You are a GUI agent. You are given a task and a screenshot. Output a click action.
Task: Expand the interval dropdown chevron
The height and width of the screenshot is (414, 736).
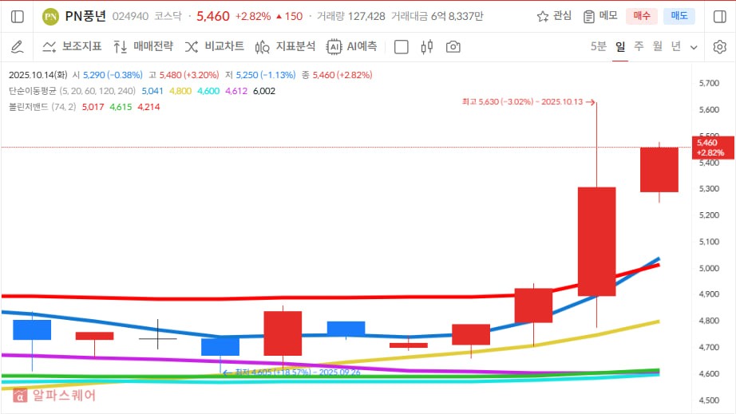click(694, 47)
